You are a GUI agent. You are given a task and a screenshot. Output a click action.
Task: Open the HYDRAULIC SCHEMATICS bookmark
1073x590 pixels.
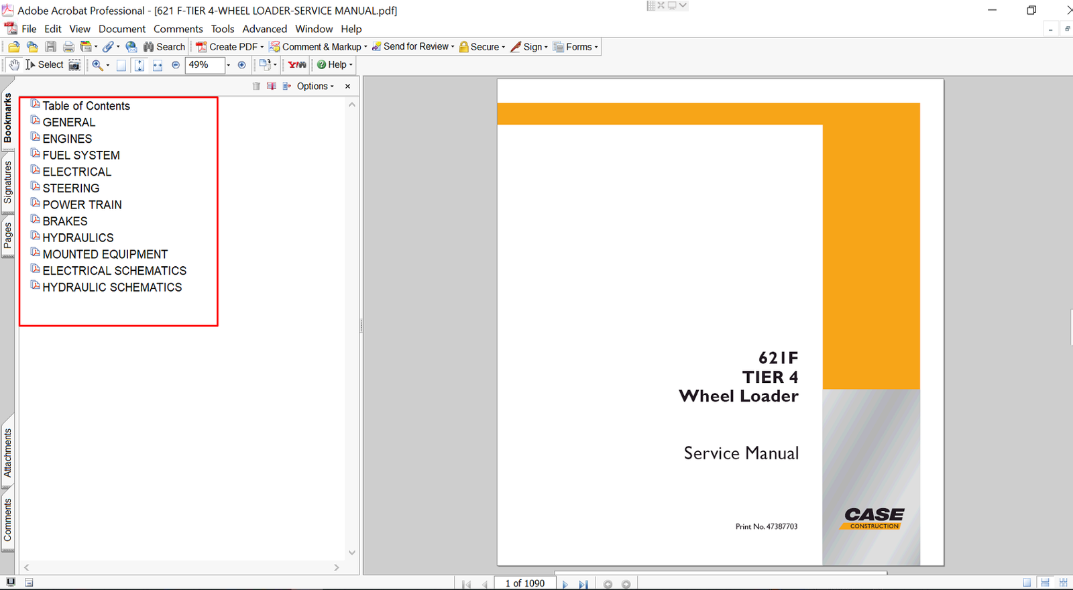[x=112, y=288]
